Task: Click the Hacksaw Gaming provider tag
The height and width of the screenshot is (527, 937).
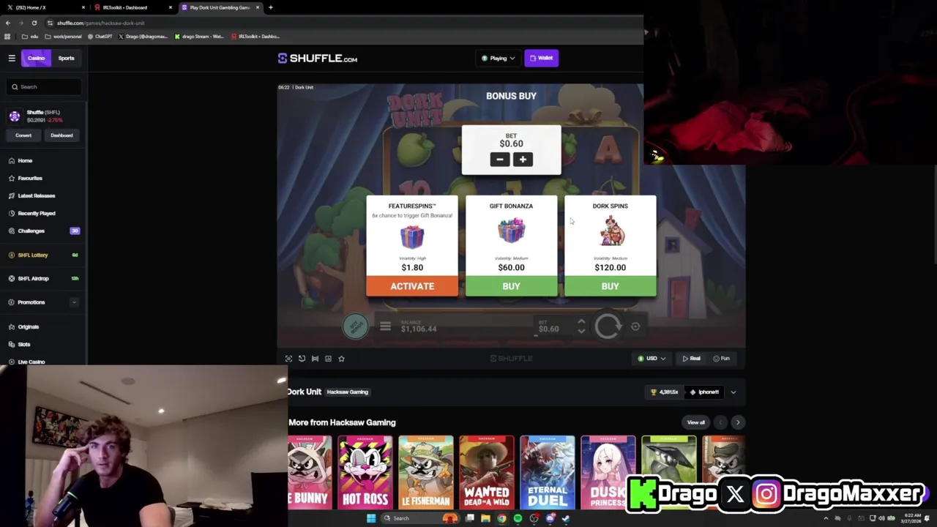Action: [347, 392]
